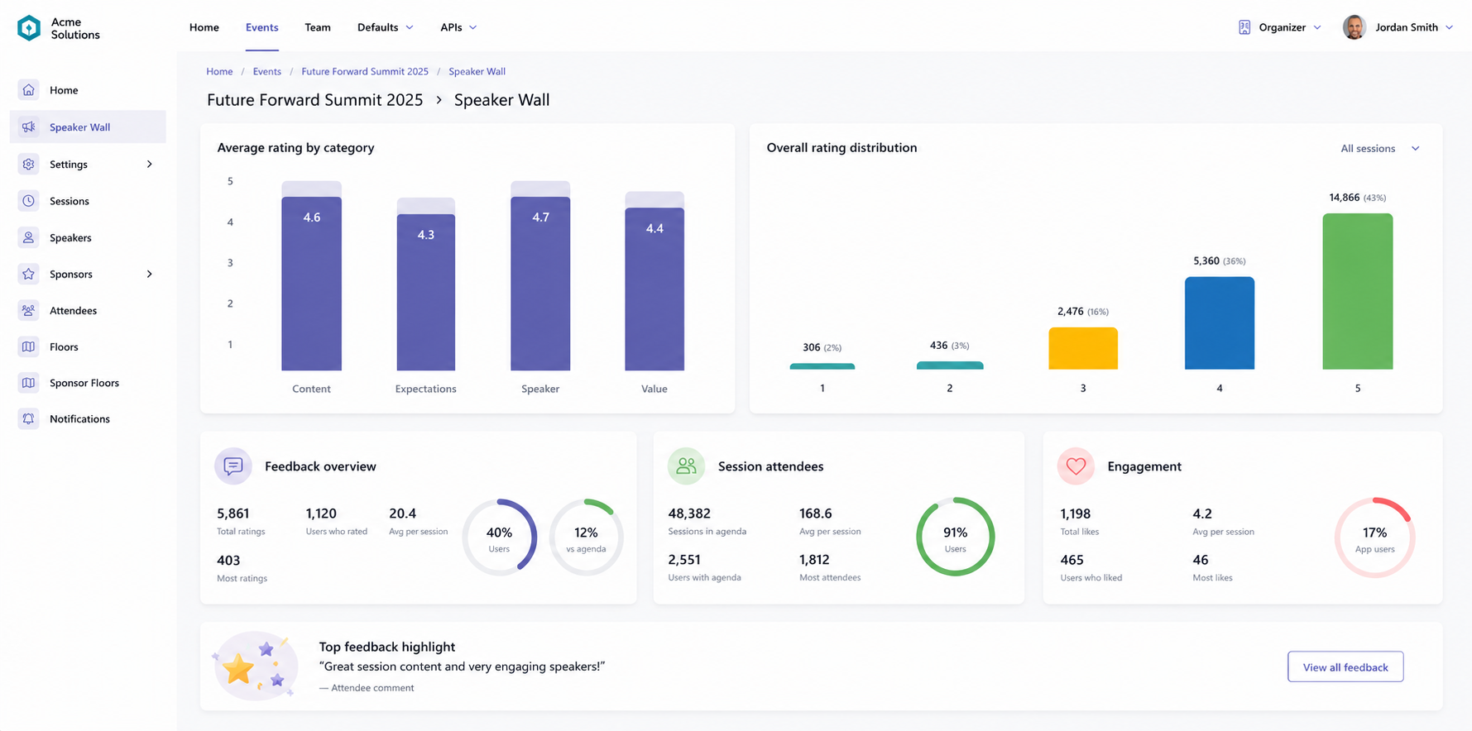The width and height of the screenshot is (1472, 731).
Task: Click the Sessions clock icon
Action: (29, 201)
